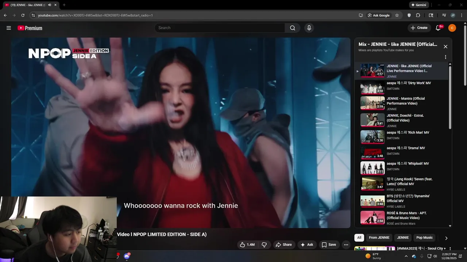Play aespa 'Rich Man' MV

(401, 137)
